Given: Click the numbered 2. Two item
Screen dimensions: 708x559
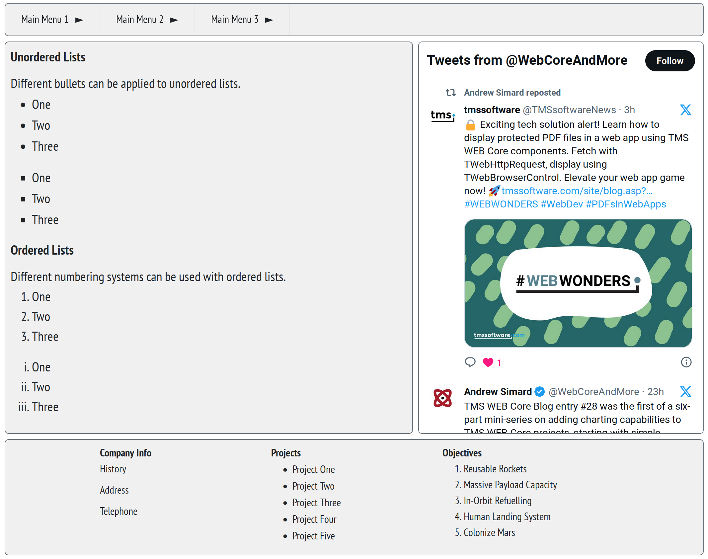Looking at the screenshot, I should [36, 317].
